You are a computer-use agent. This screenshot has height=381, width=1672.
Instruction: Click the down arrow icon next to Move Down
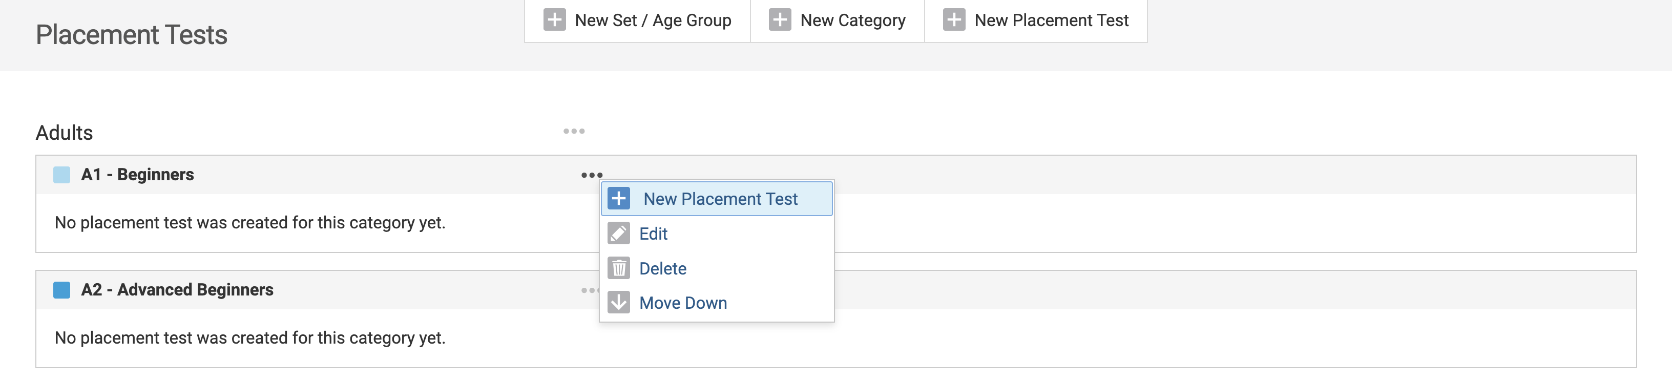(x=619, y=303)
